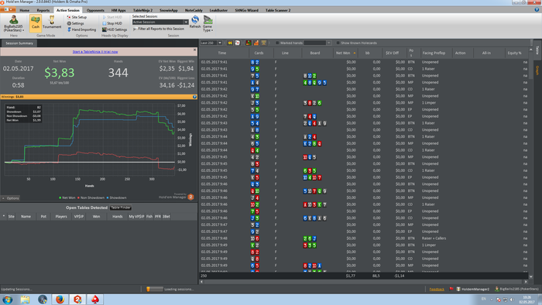Open File Explorer from the taskbar
The height and width of the screenshot is (305, 542).
[x=25, y=299]
